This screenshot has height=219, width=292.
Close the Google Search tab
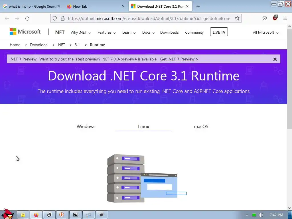coord(59,6)
